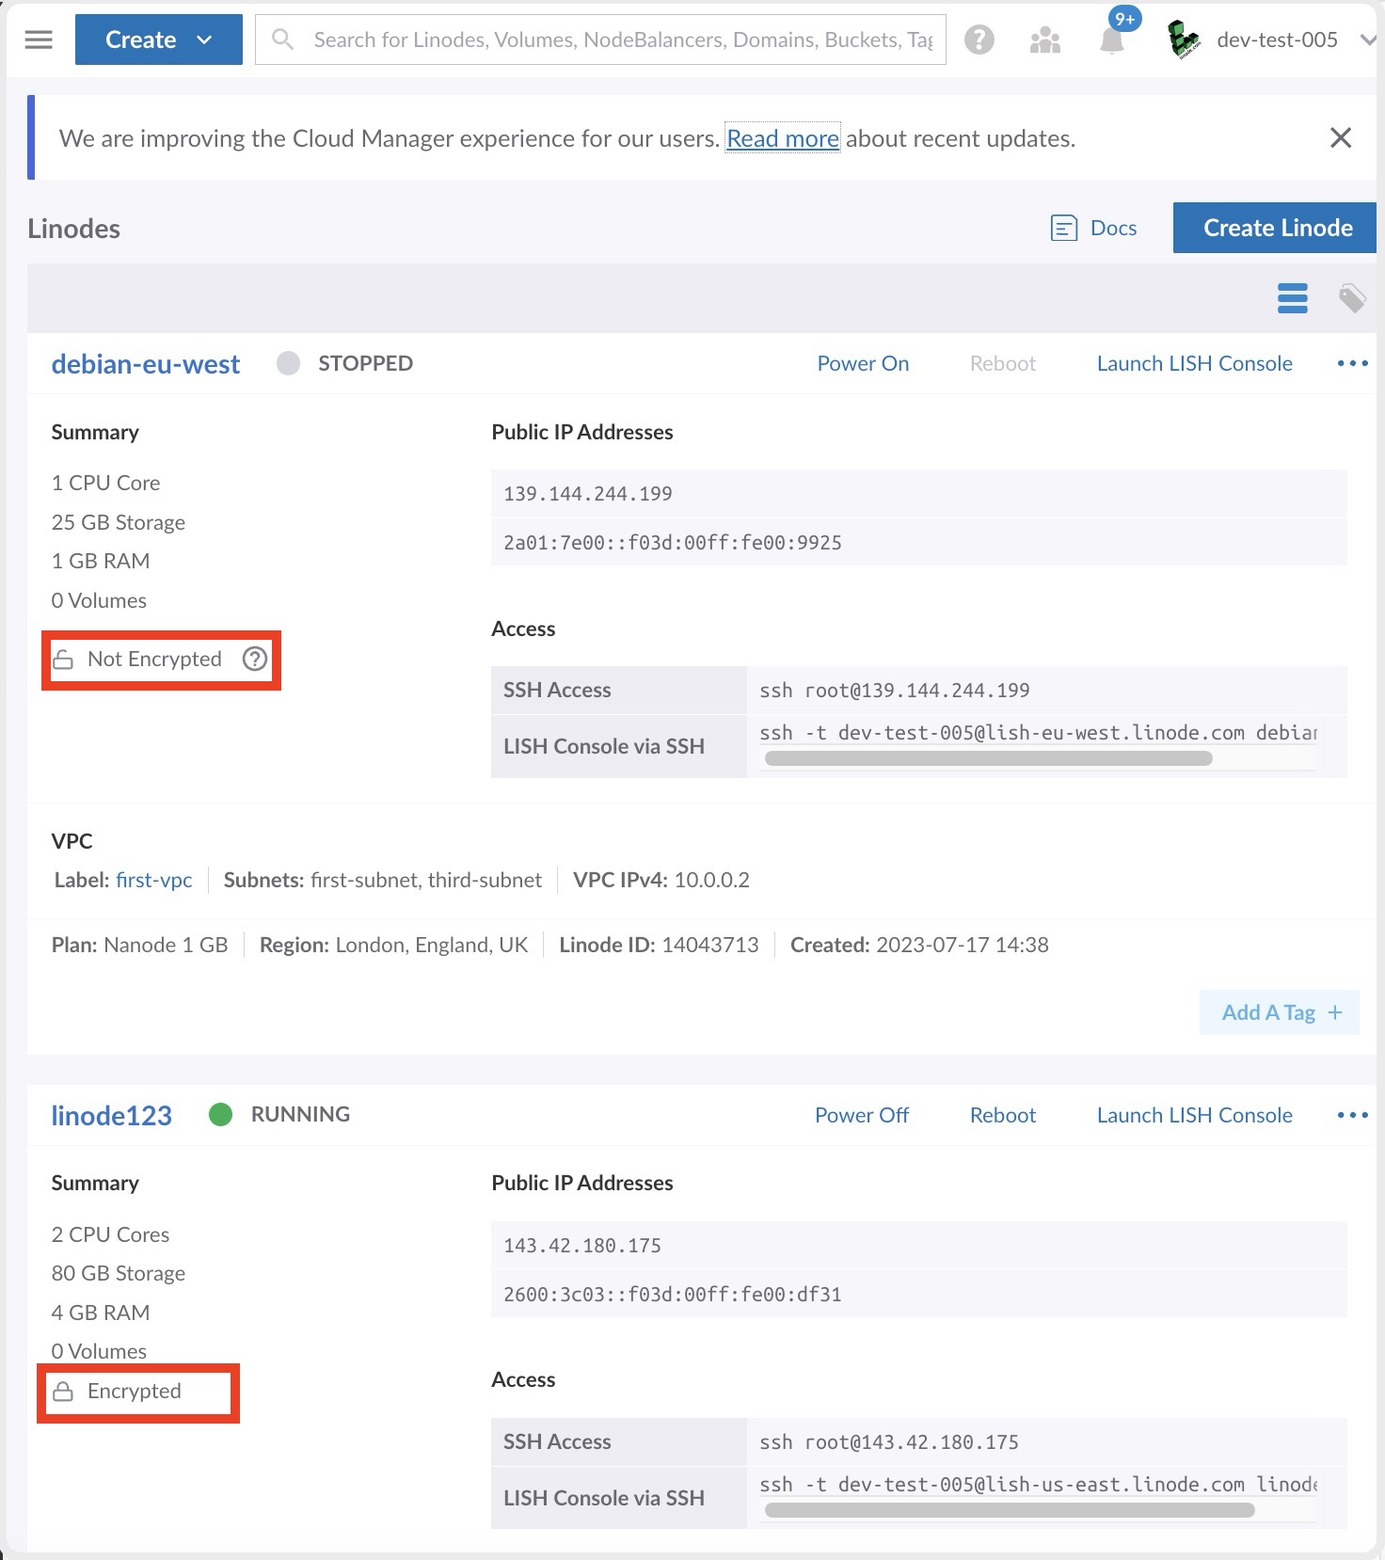Toggle group by tag icon
This screenshot has width=1385, height=1560.
1352,298
